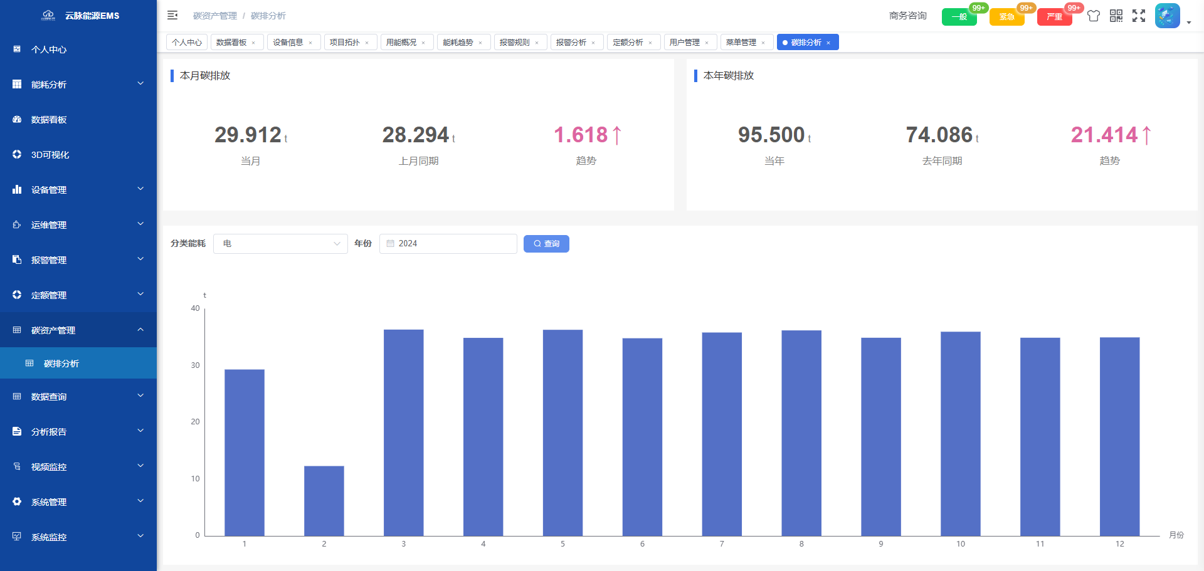Open the QR code icon
The image size is (1204, 571).
click(1116, 16)
